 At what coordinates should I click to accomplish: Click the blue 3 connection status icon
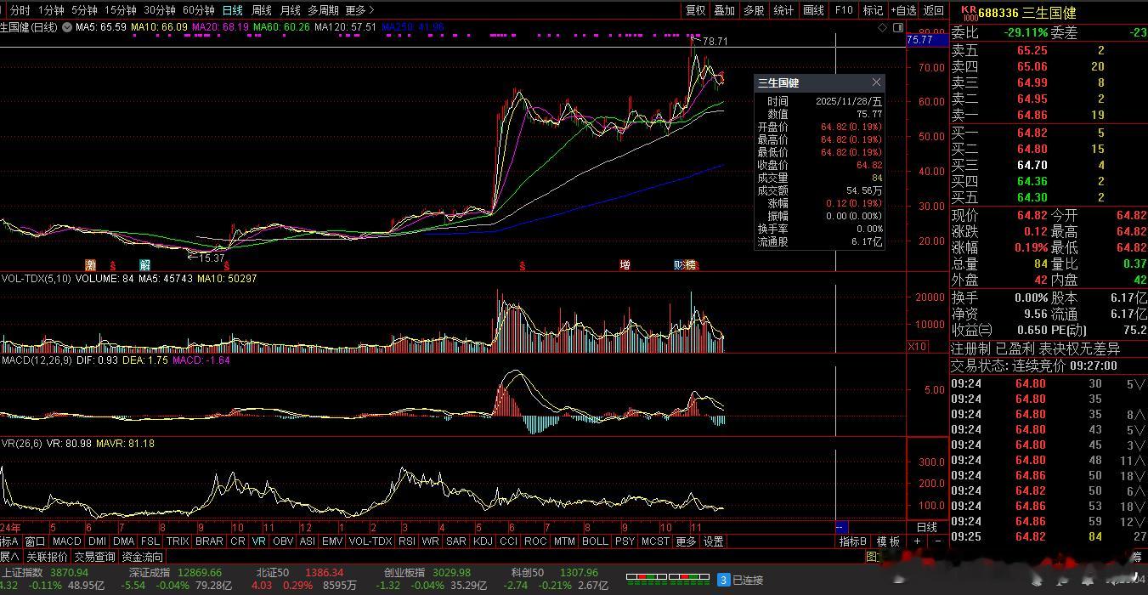click(x=723, y=580)
